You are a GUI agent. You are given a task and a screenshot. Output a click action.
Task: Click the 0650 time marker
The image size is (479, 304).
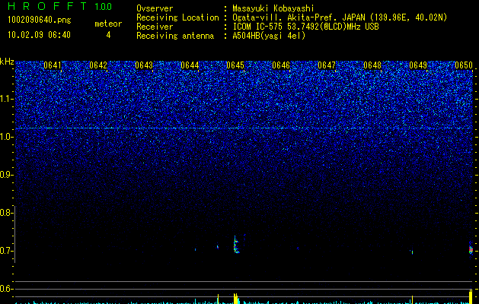[464, 65]
